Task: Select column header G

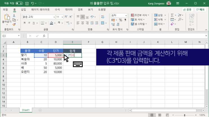Action: [x=102, y=42]
